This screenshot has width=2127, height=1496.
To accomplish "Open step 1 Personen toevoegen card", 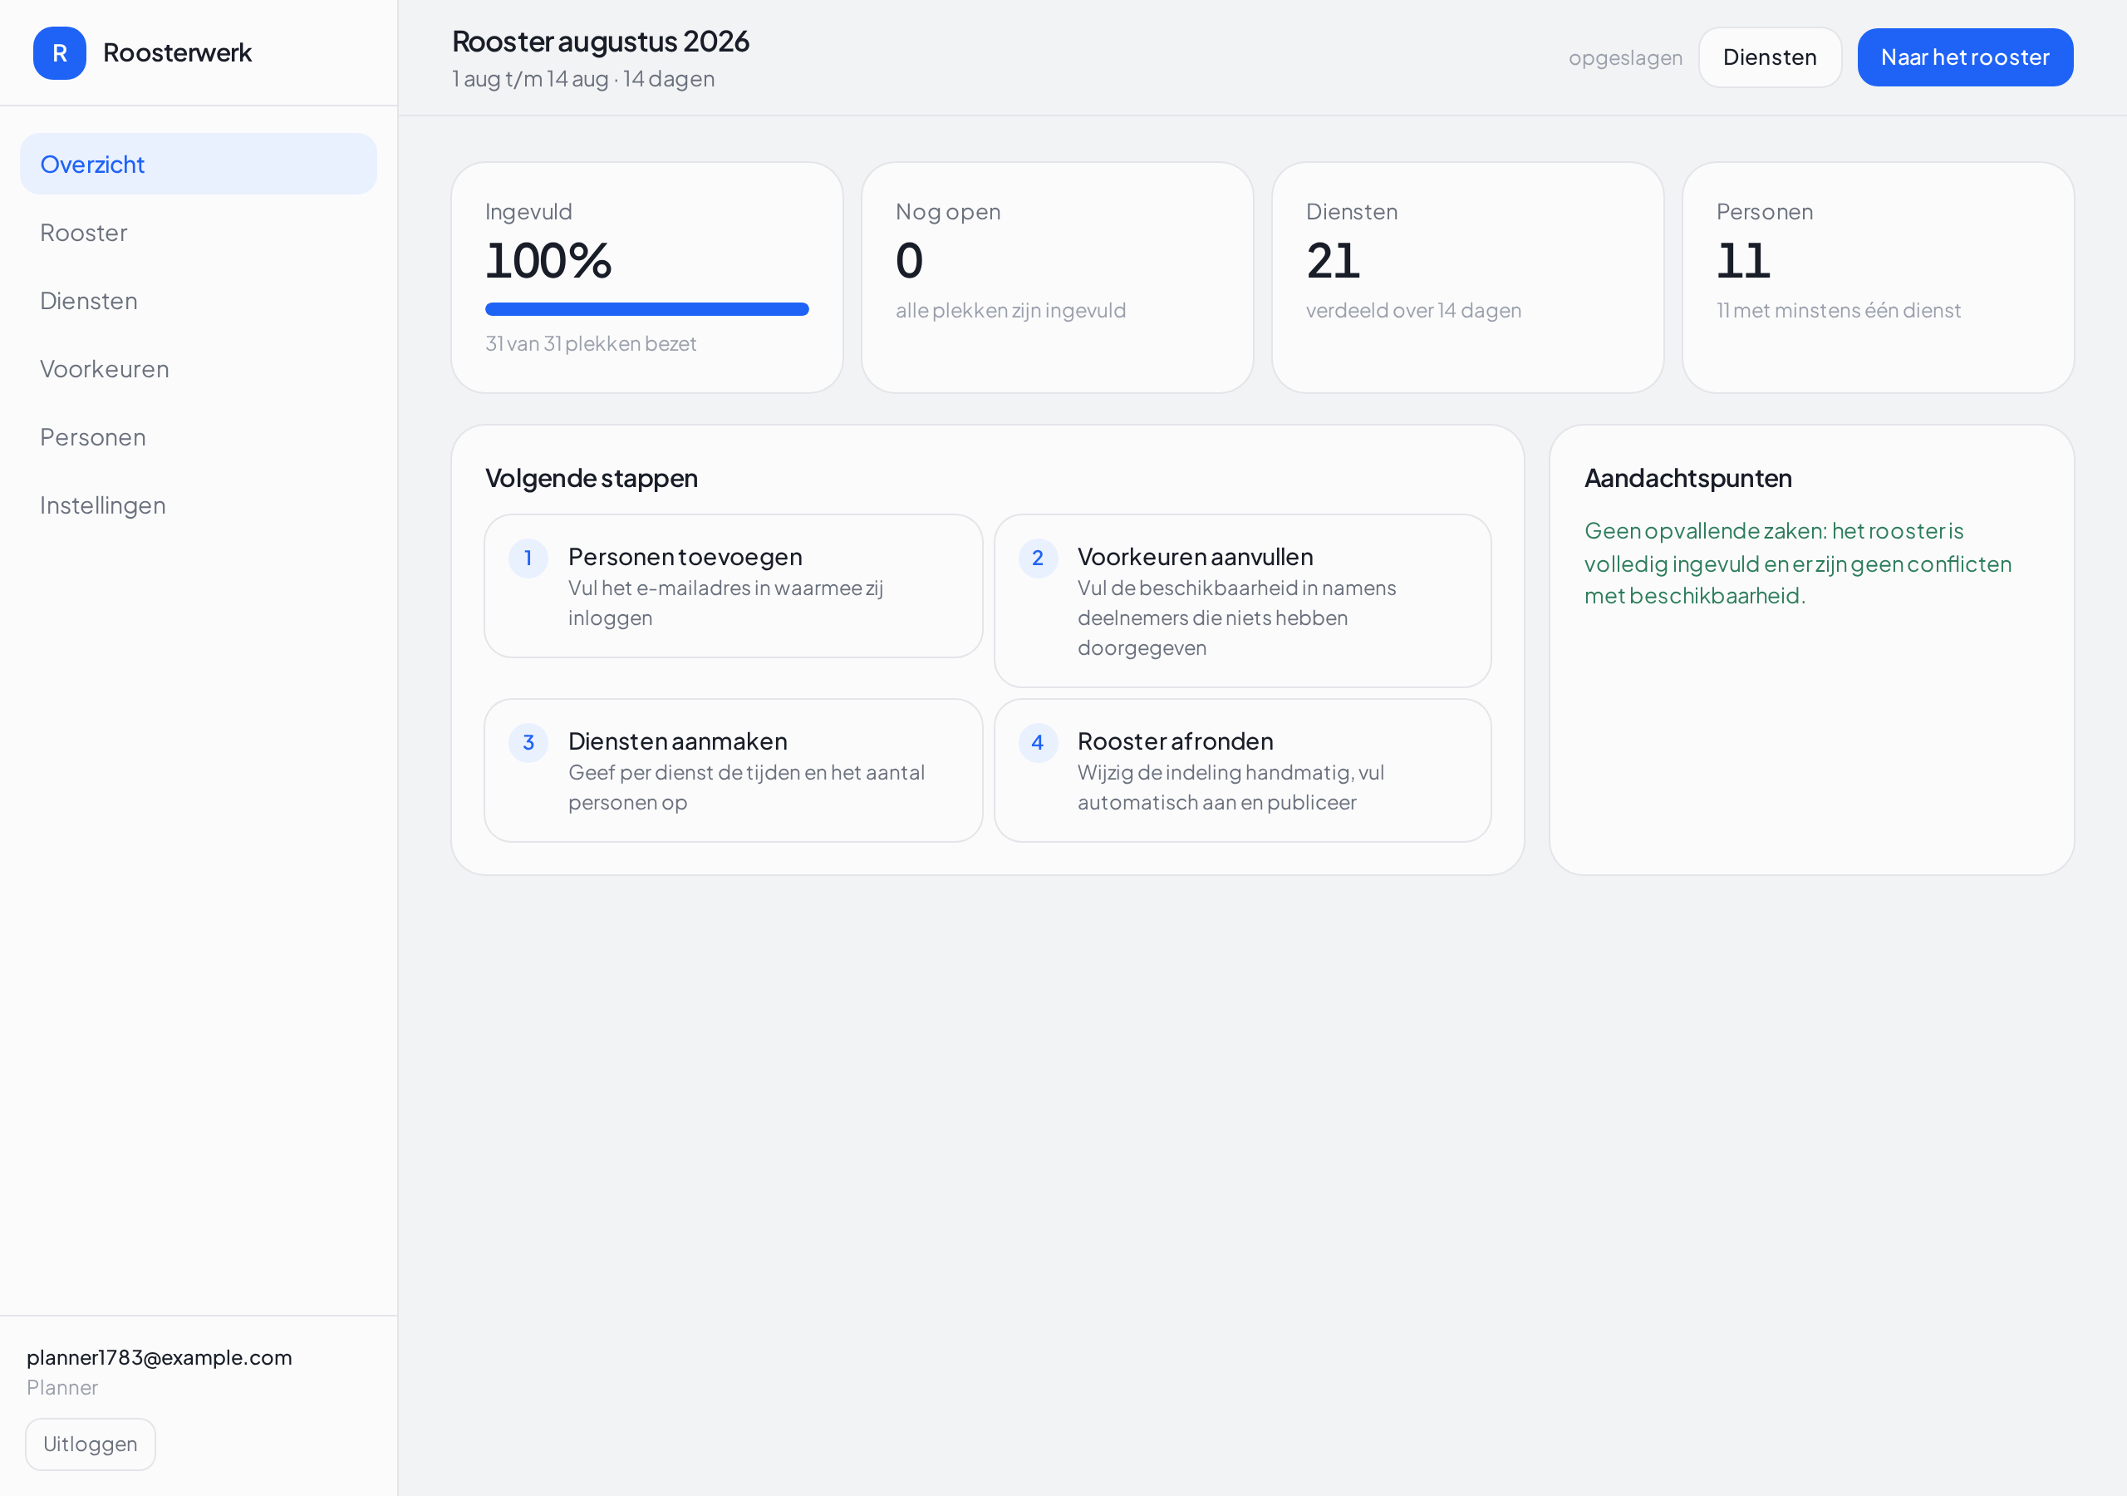I will [733, 586].
